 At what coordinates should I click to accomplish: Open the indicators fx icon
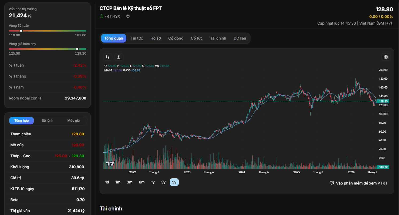coord(119,57)
